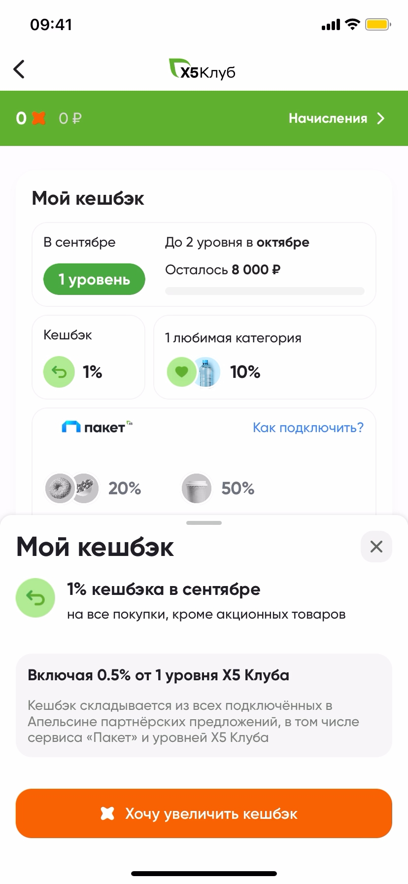The image size is (408, 884).
Task: Tap the donut product icon
Action: 60,488
